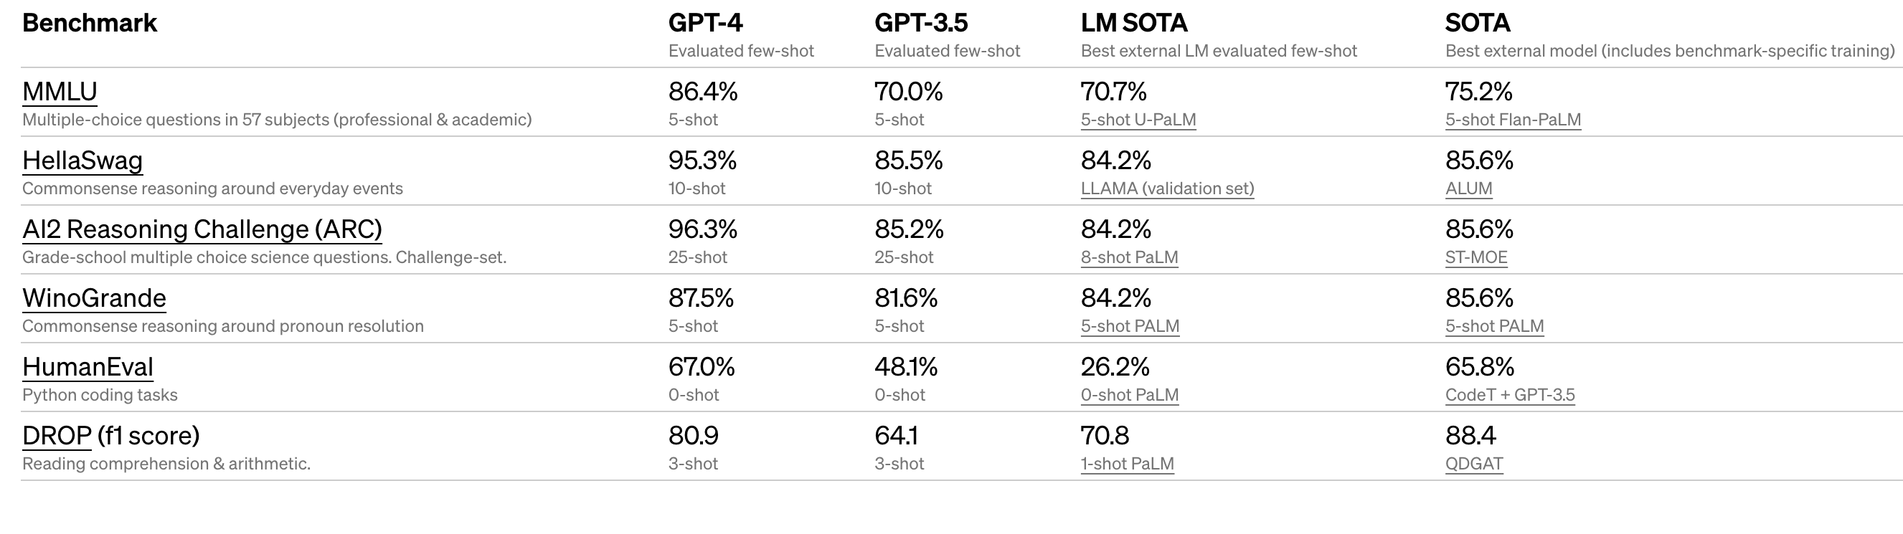Click 5-shot PALM in the SOTA column
Image resolution: width=1903 pixels, height=534 pixels.
(1494, 325)
